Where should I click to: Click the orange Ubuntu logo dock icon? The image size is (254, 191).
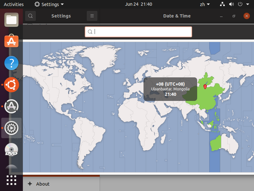coord(11,85)
